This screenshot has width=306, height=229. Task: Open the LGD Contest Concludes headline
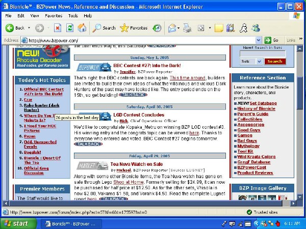point(139,115)
